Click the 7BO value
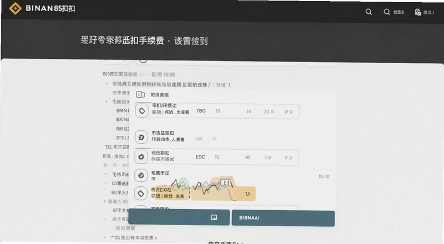Image resolution: width=444 pixels, height=244 pixels. 201,111
